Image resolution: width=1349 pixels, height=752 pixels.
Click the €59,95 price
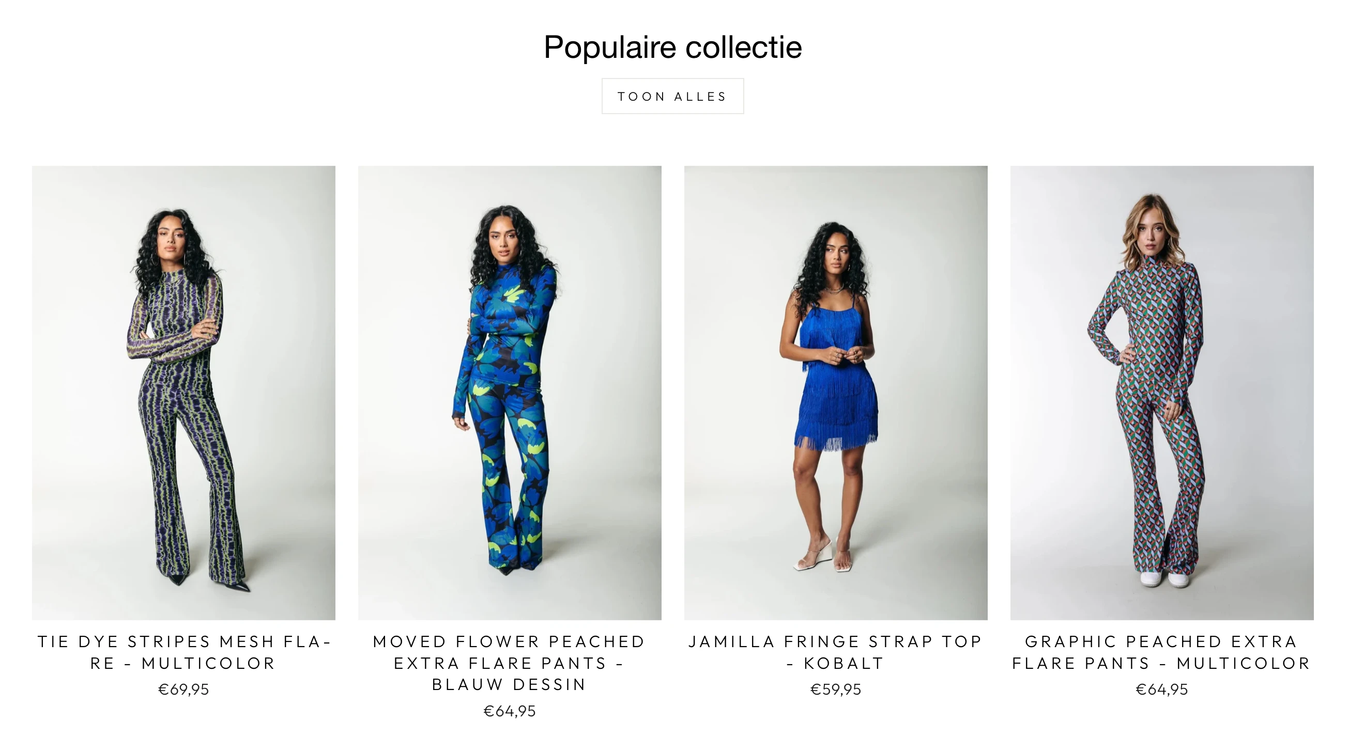coord(836,689)
